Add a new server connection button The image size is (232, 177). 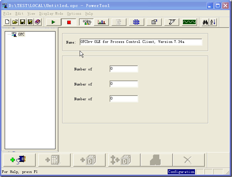point(20,160)
